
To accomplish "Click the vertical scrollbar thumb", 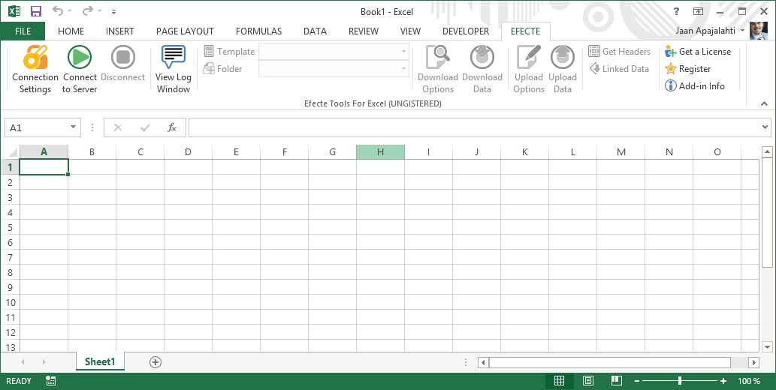I will (x=767, y=212).
